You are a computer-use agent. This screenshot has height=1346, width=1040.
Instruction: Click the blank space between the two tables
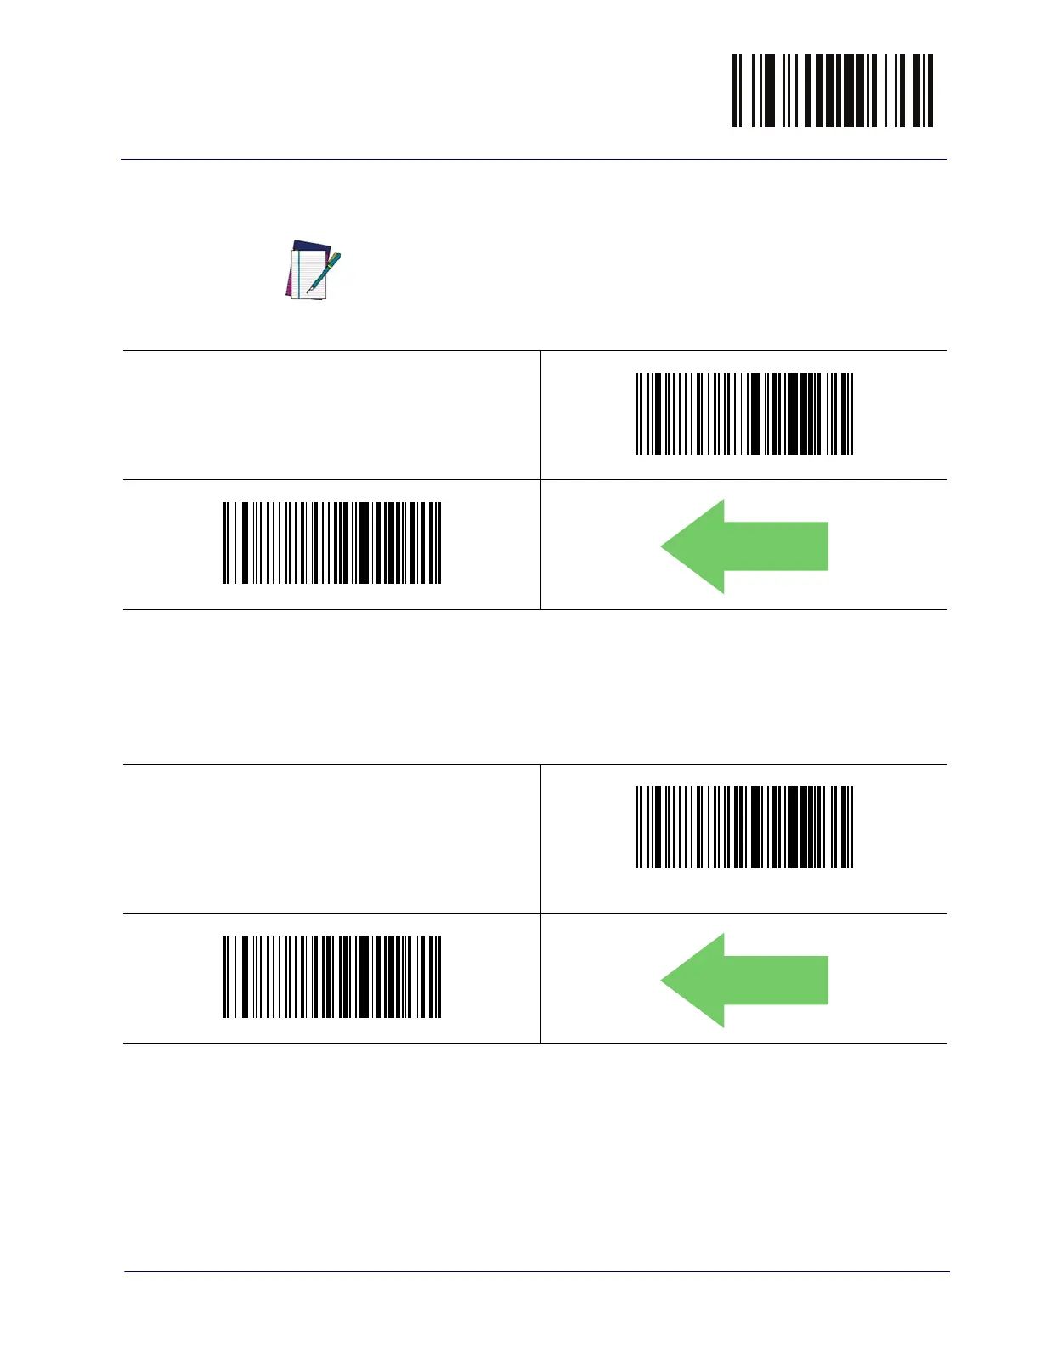click(x=535, y=687)
